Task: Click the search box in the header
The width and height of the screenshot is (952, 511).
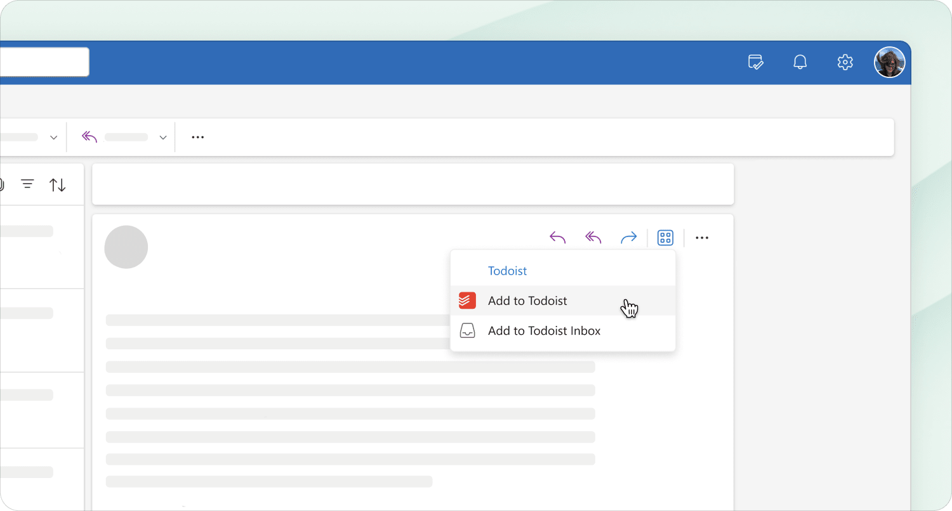Action: coord(44,62)
